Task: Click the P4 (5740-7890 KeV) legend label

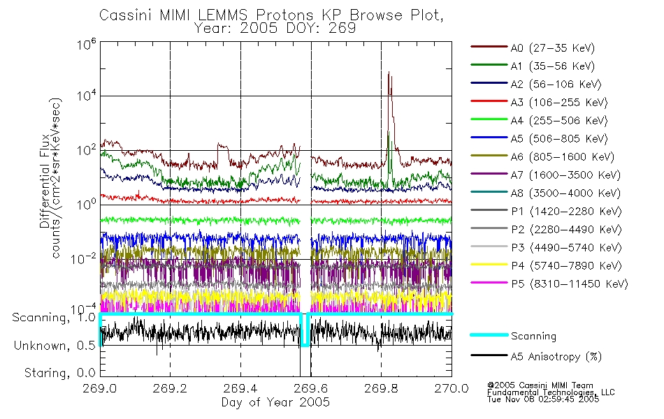Action: 566,266
